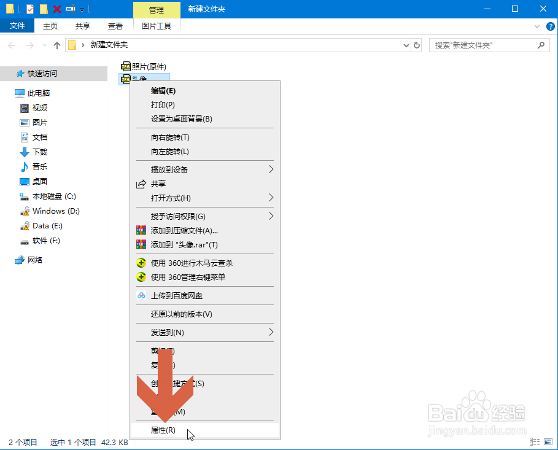Choose 使用 360管理右键菜单
Screen dimensions: 558x450
(205, 277)
